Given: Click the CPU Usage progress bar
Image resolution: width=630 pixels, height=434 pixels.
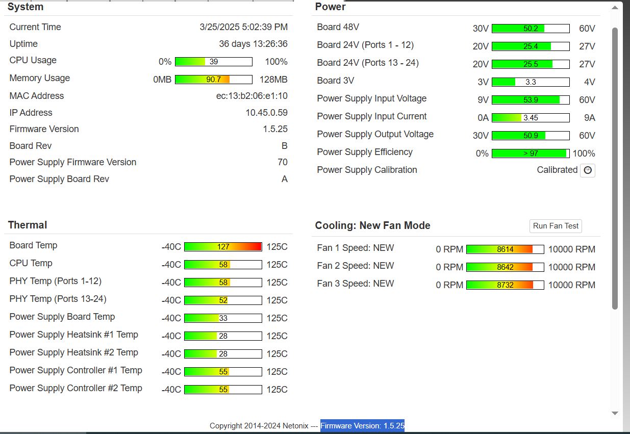Looking at the screenshot, I should (213, 62).
